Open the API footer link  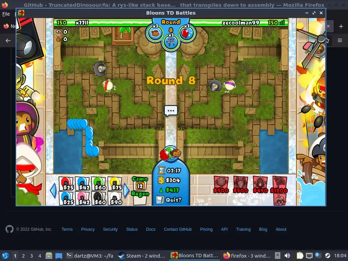coord(224,229)
